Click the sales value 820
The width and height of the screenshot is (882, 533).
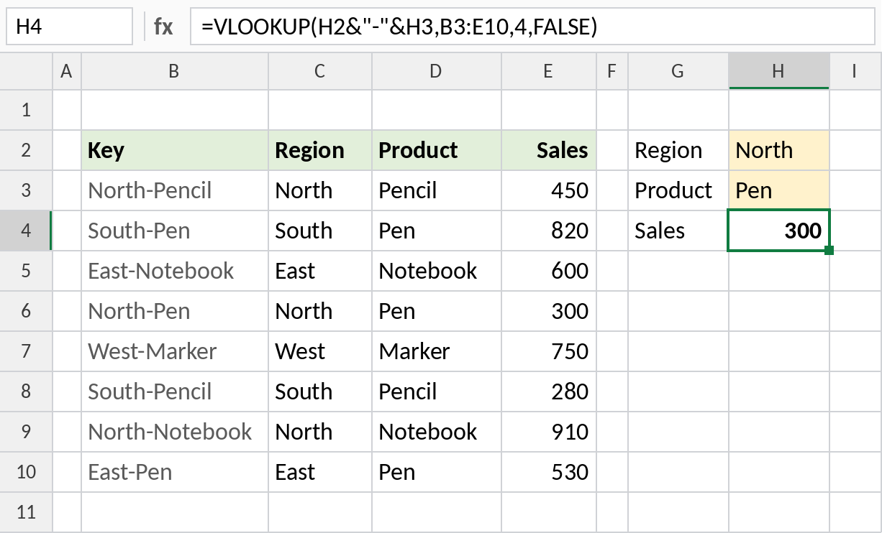pyautogui.click(x=549, y=231)
